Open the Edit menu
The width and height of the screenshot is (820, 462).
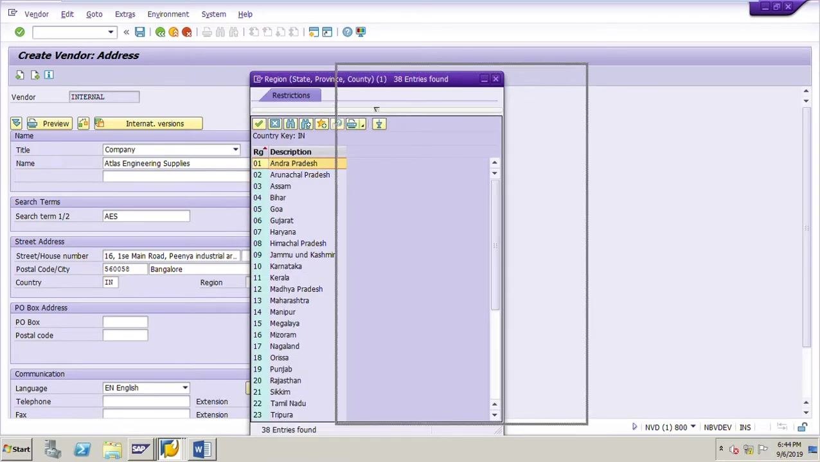coord(67,14)
